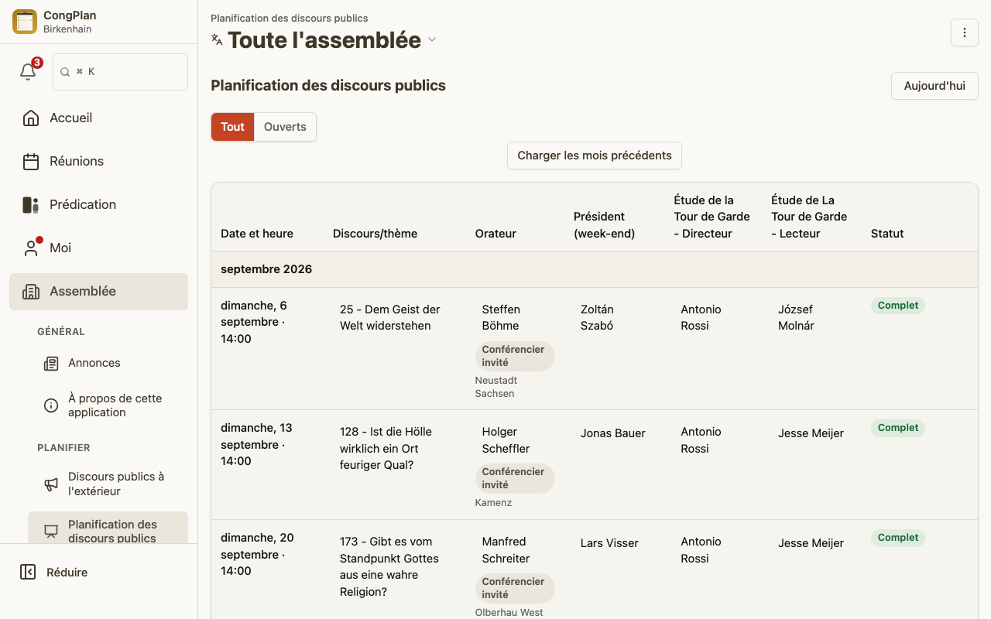Click the CongPlan app logo
Image resolution: width=991 pixels, height=619 pixels.
click(25, 22)
